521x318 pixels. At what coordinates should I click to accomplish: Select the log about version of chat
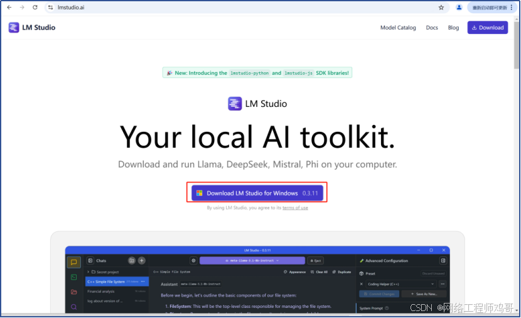point(117,301)
